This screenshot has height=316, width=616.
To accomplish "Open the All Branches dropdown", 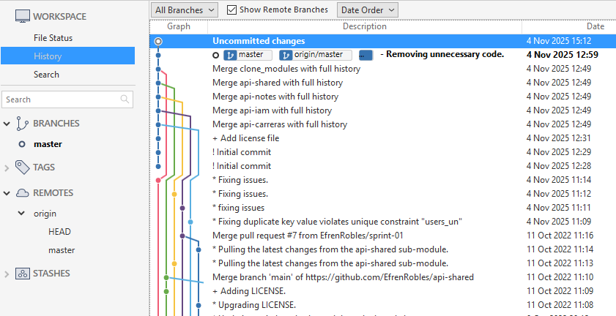I will (x=185, y=10).
